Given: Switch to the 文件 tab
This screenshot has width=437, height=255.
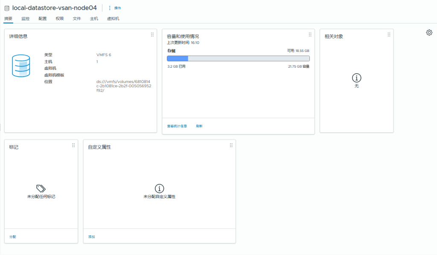Looking at the screenshot, I should coord(77,19).
